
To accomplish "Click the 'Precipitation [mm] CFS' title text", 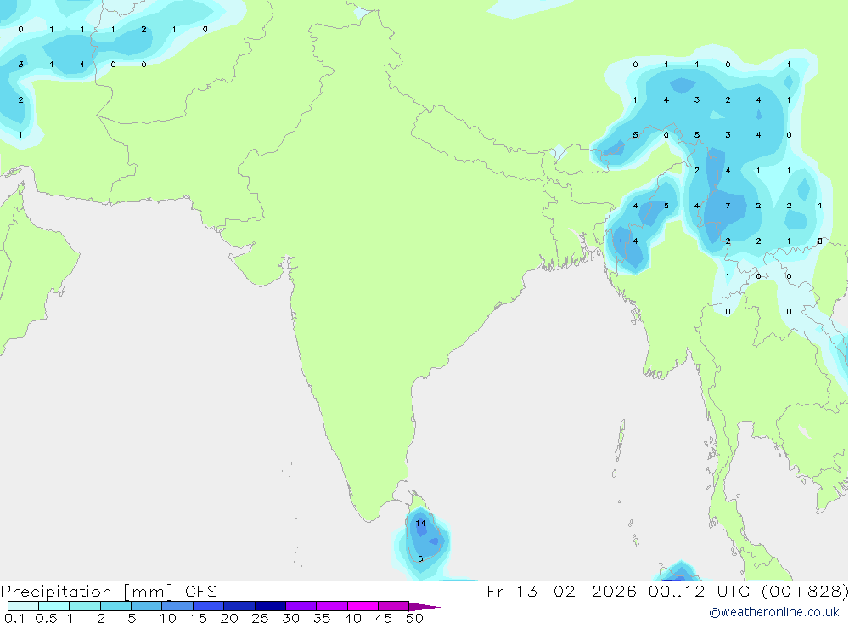I will point(109,591).
